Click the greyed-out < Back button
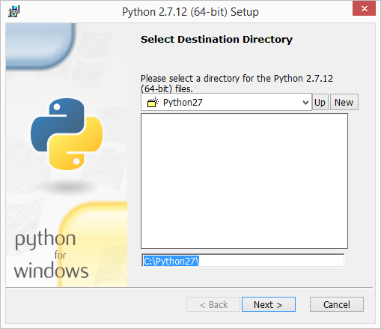 (x=213, y=304)
